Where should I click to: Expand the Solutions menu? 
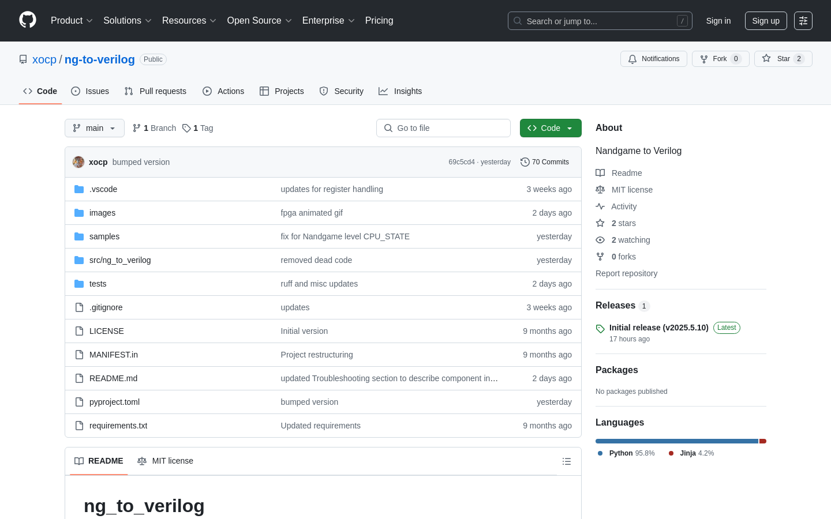tap(128, 21)
